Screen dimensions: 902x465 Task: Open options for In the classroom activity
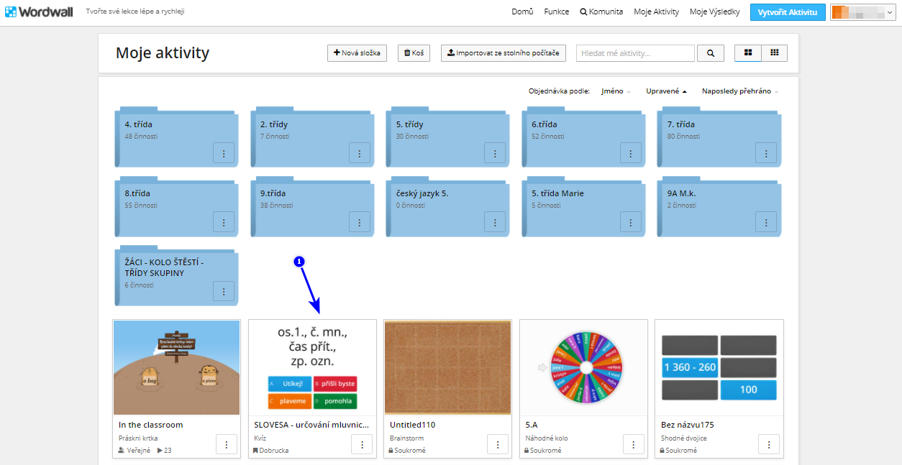point(226,445)
